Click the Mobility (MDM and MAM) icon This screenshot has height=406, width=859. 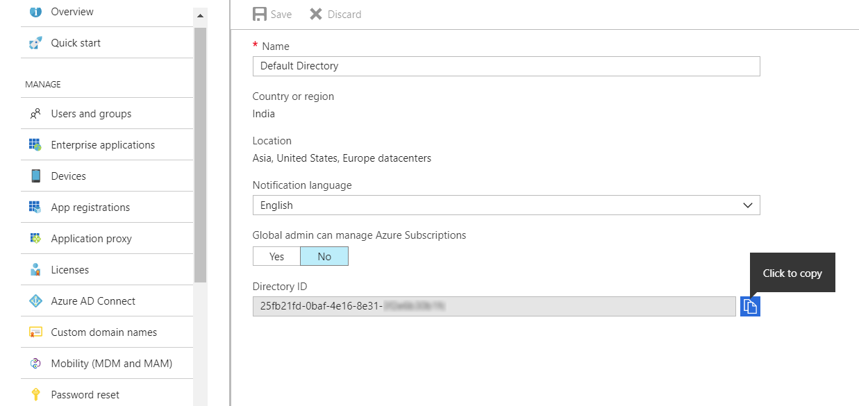point(35,364)
